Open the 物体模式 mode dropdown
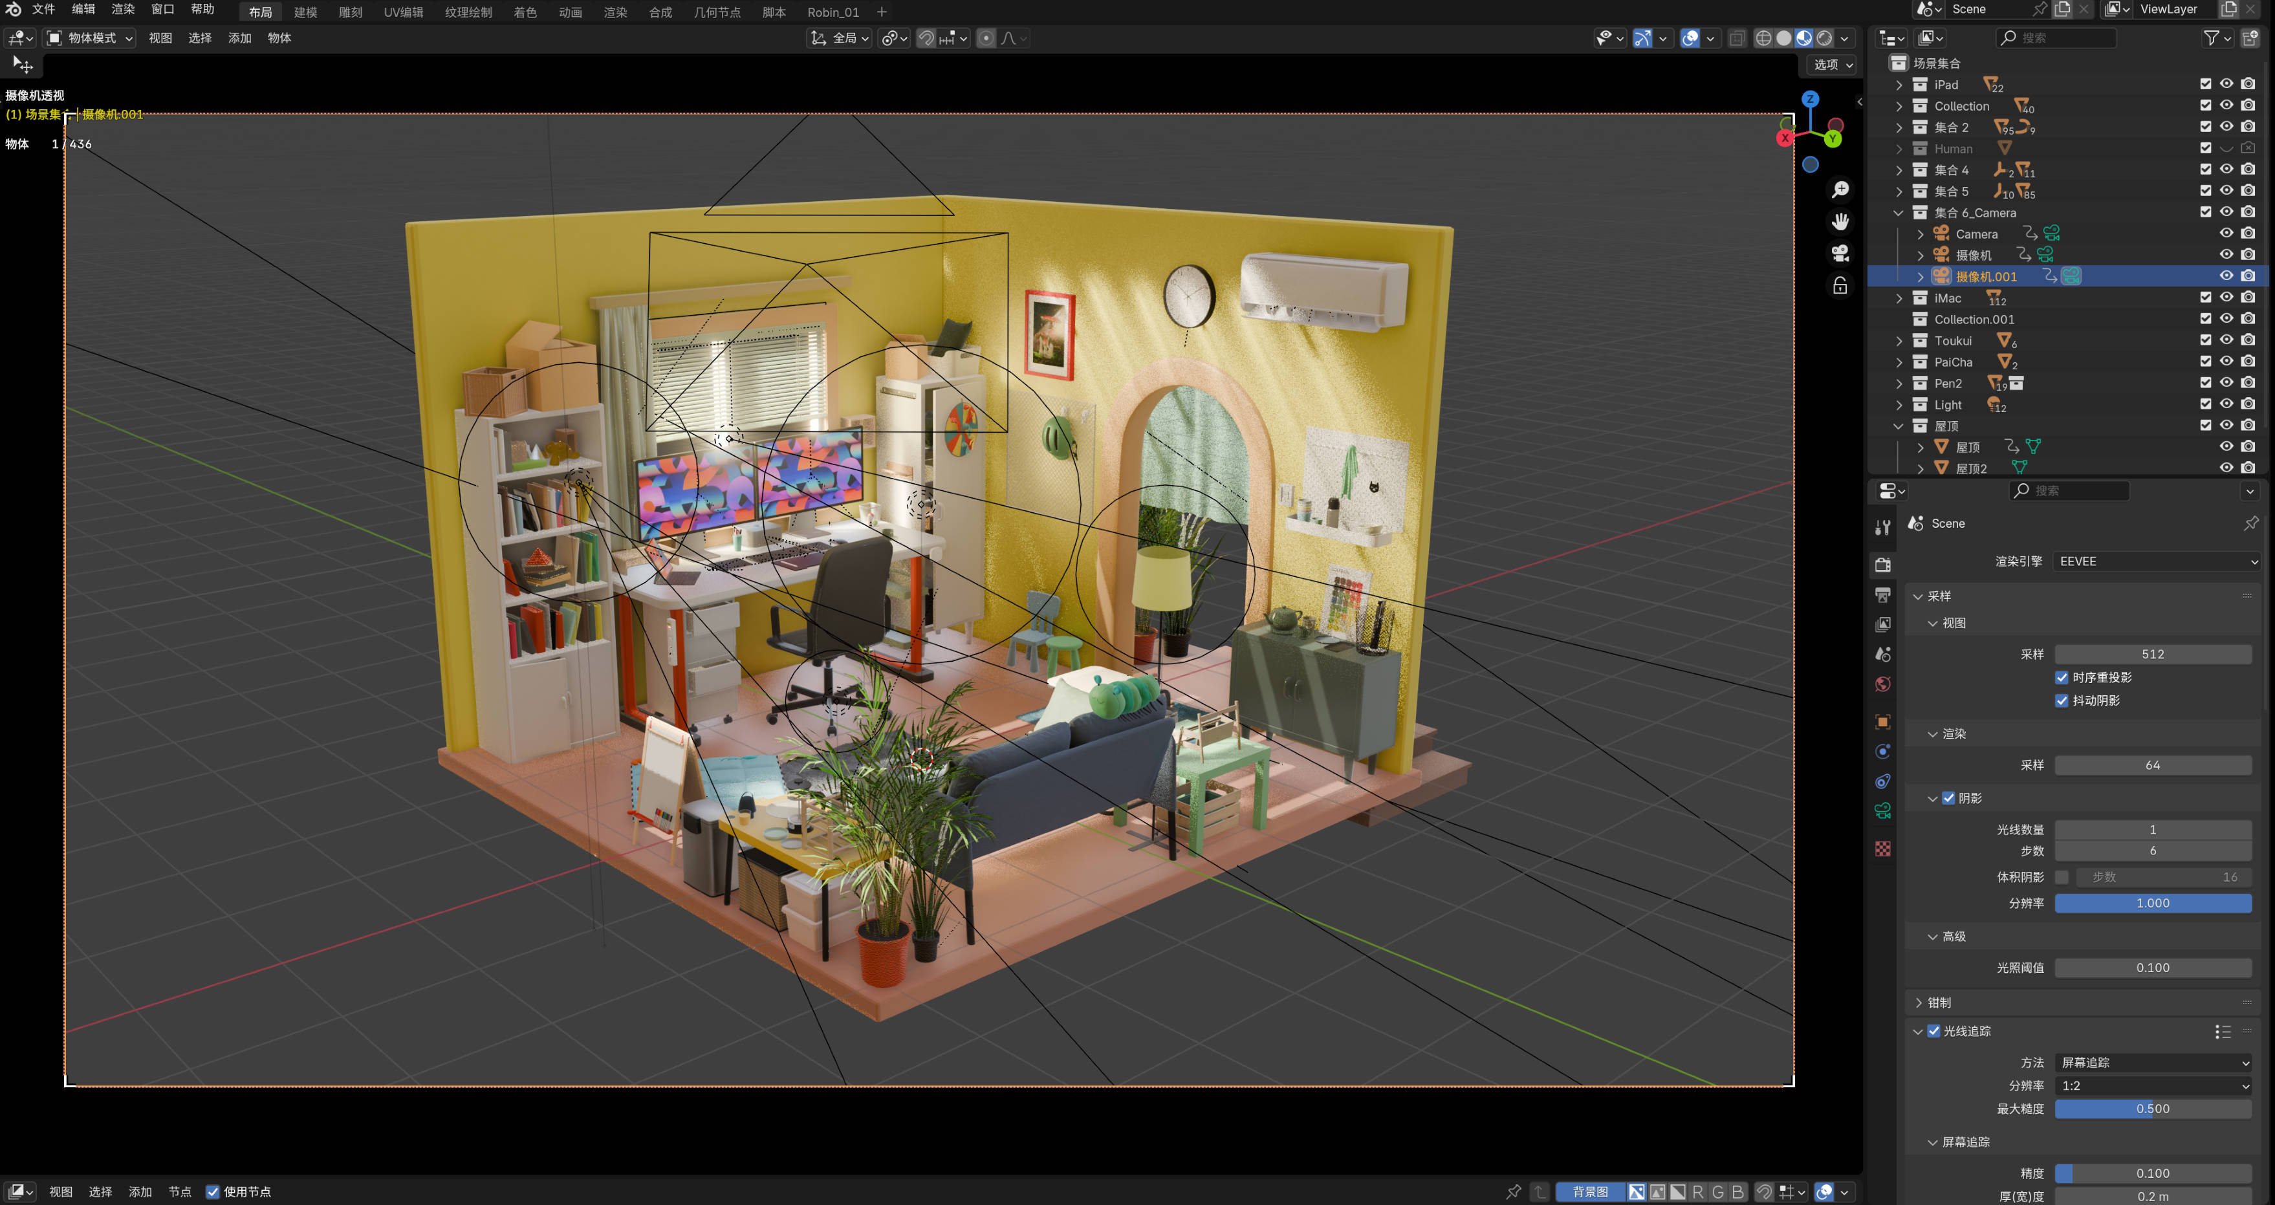Screen dimensions: 2275x1205 click(89, 38)
